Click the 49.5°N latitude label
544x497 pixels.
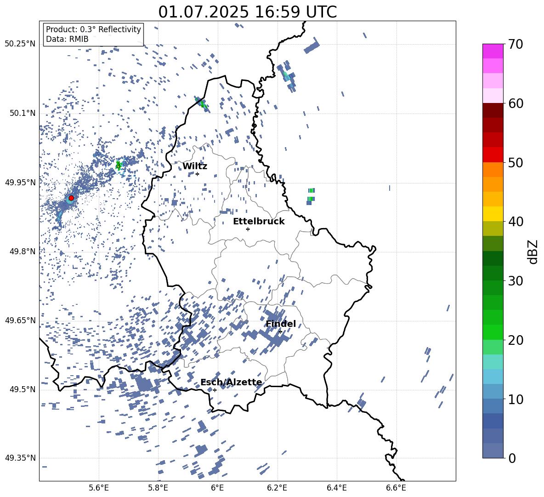tap(23, 389)
